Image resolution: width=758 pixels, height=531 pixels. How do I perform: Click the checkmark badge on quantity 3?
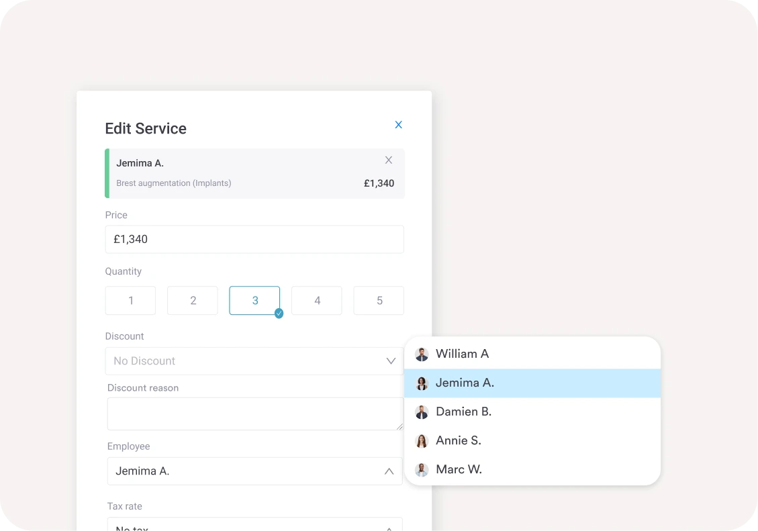pyautogui.click(x=279, y=313)
